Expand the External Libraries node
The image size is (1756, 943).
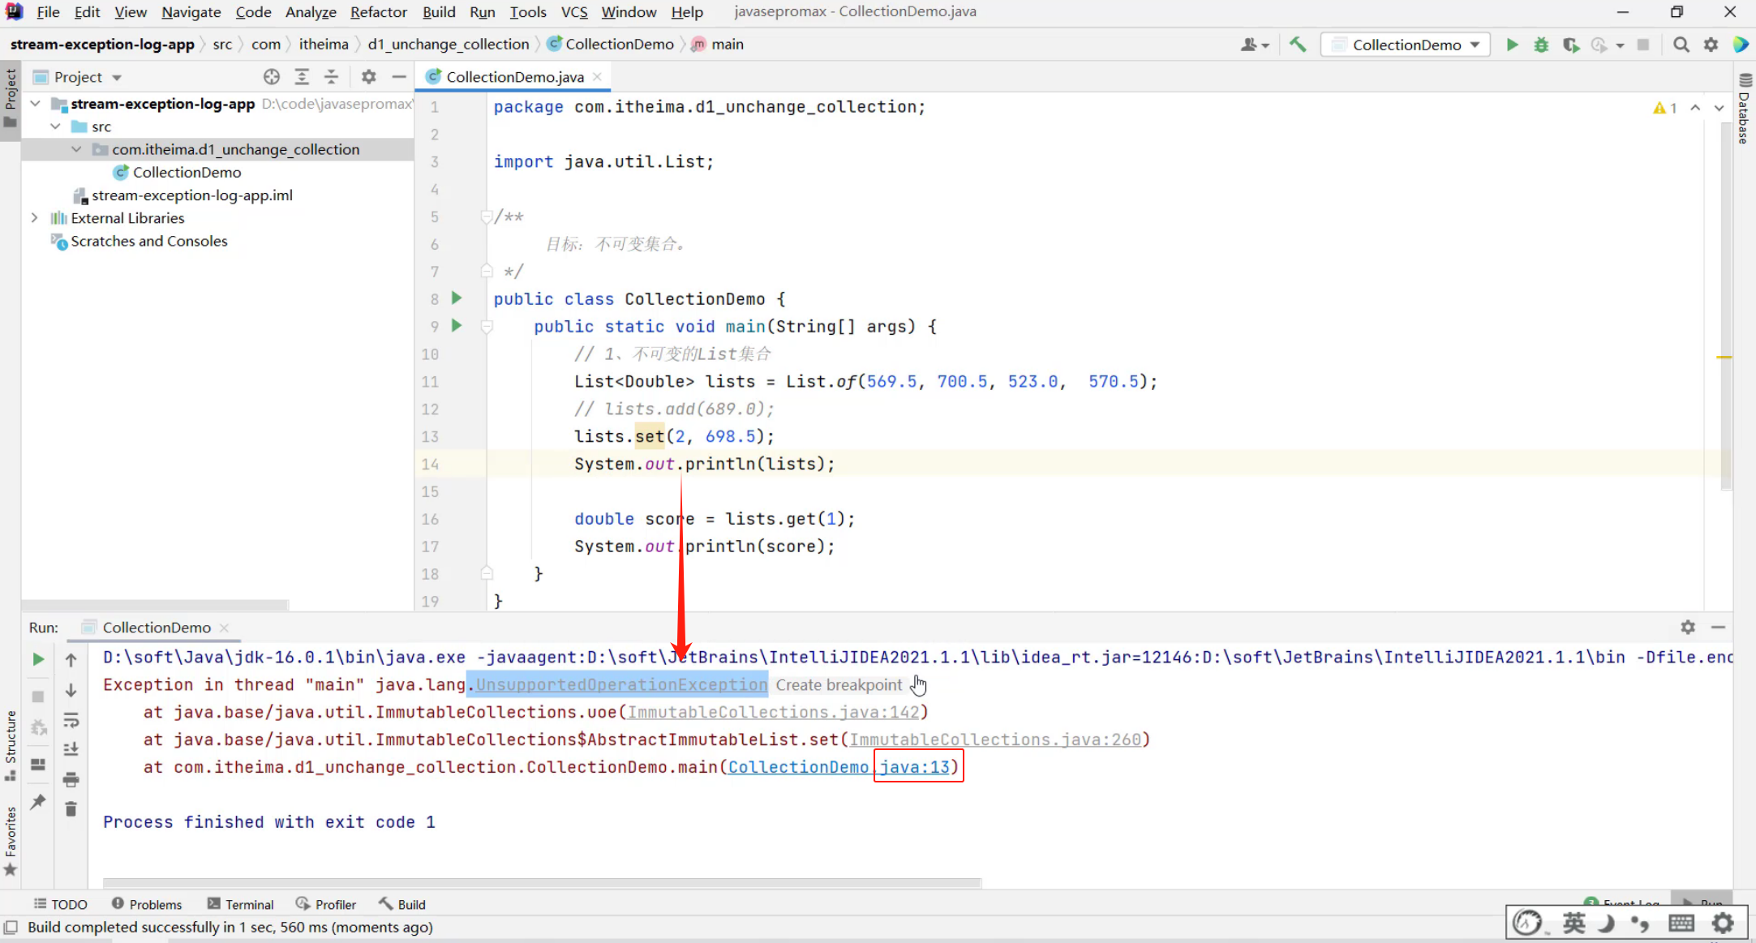coord(34,218)
